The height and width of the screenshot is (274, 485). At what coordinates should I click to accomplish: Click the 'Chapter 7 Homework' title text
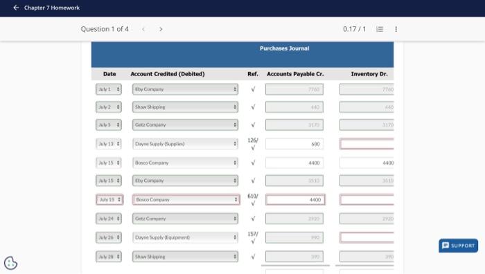click(x=52, y=8)
